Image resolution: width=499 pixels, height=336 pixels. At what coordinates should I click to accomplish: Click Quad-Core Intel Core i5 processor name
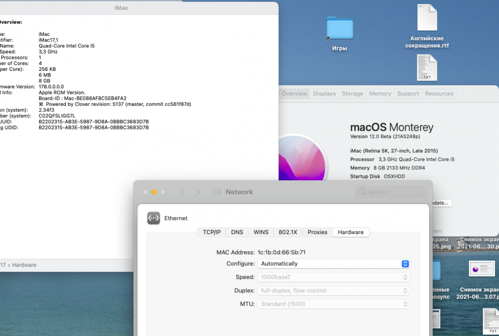tap(66, 46)
